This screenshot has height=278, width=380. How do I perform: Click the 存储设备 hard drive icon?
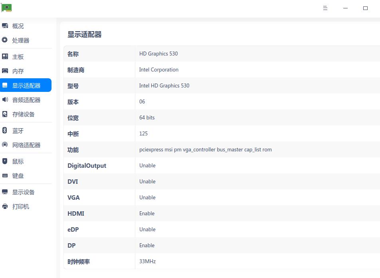pos(5,114)
